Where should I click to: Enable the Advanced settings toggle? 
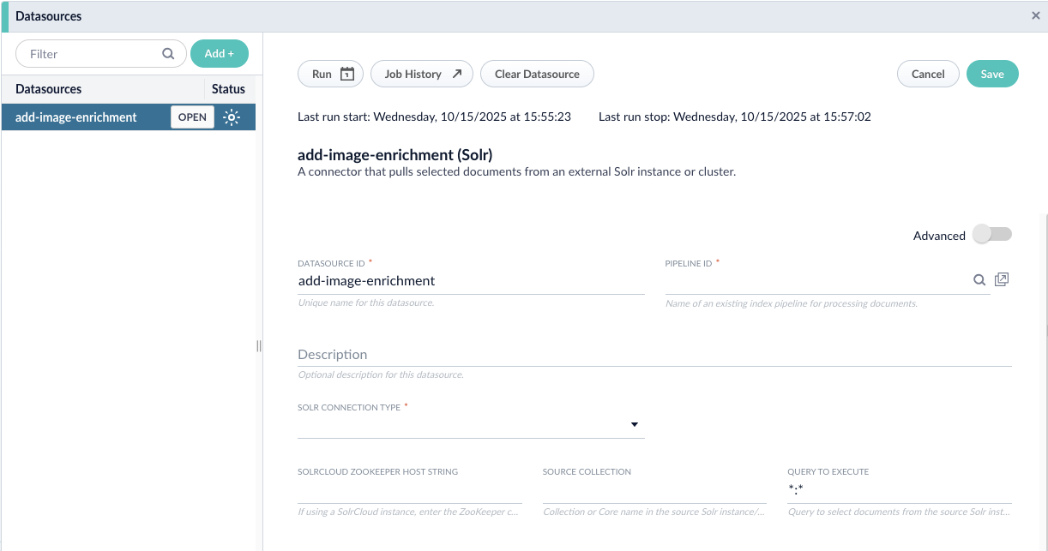coord(991,233)
